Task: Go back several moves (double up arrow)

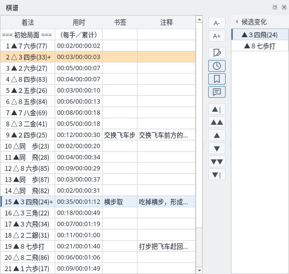Action: 217,122
